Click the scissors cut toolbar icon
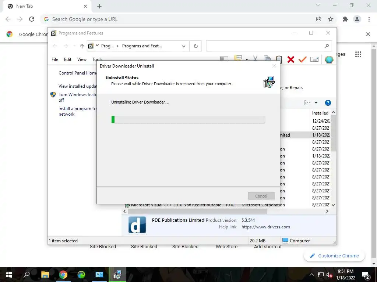The height and width of the screenshot is (282, 377). (x=256, y=59)
